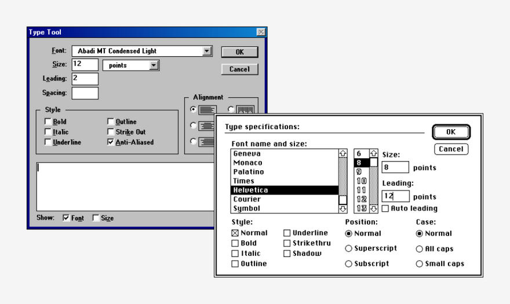This screenshot has height=304, width=510.
Task: Click the font list scroll down arrow
Action: pyautogui.click(x=343, y=209)
